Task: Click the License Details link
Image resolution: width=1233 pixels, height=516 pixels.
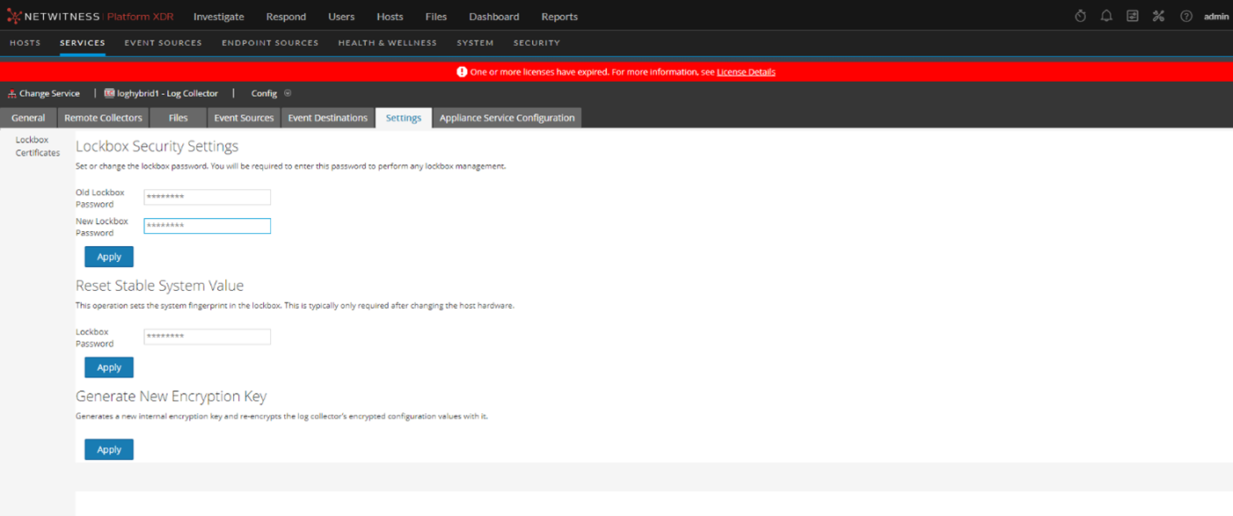Action: (746, 72)
